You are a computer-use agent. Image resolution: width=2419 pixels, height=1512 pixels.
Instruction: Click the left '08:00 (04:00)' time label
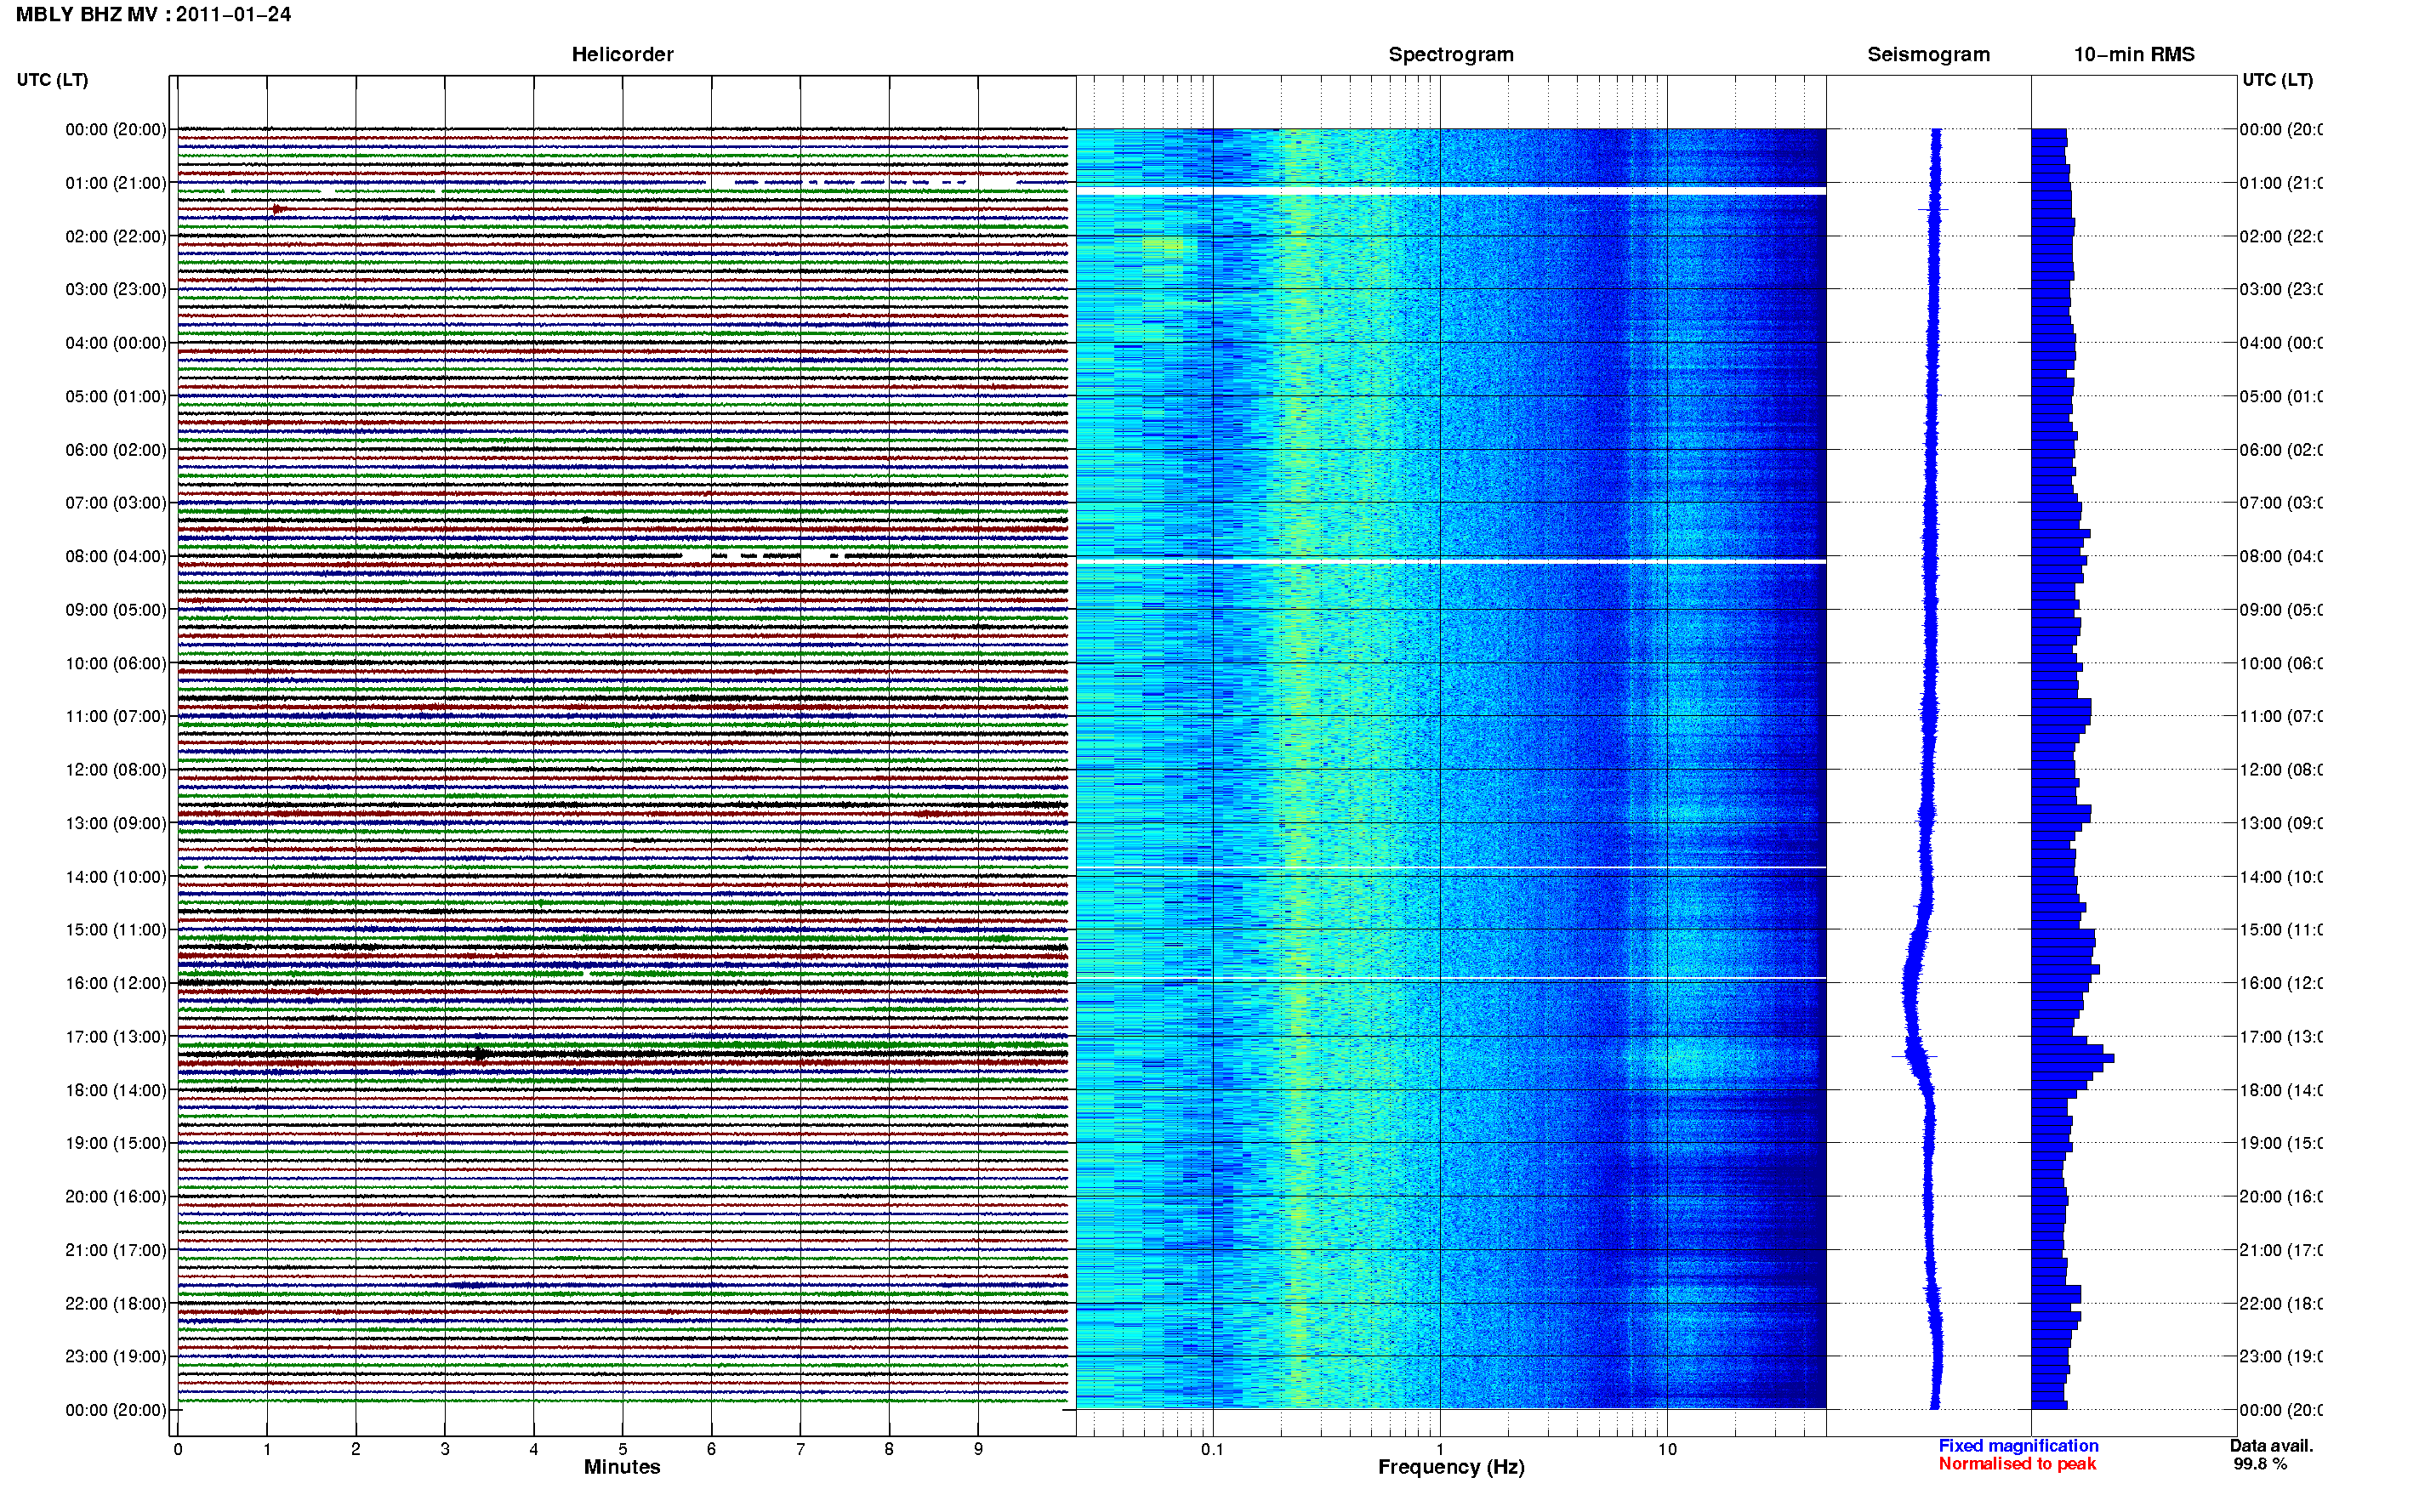(116, 556)
